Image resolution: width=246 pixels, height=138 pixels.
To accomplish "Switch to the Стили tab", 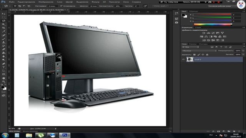I will [198, 27].
